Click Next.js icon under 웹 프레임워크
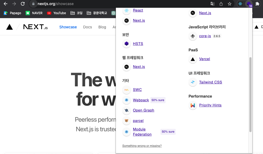263x154 pixels. point(127,67)
